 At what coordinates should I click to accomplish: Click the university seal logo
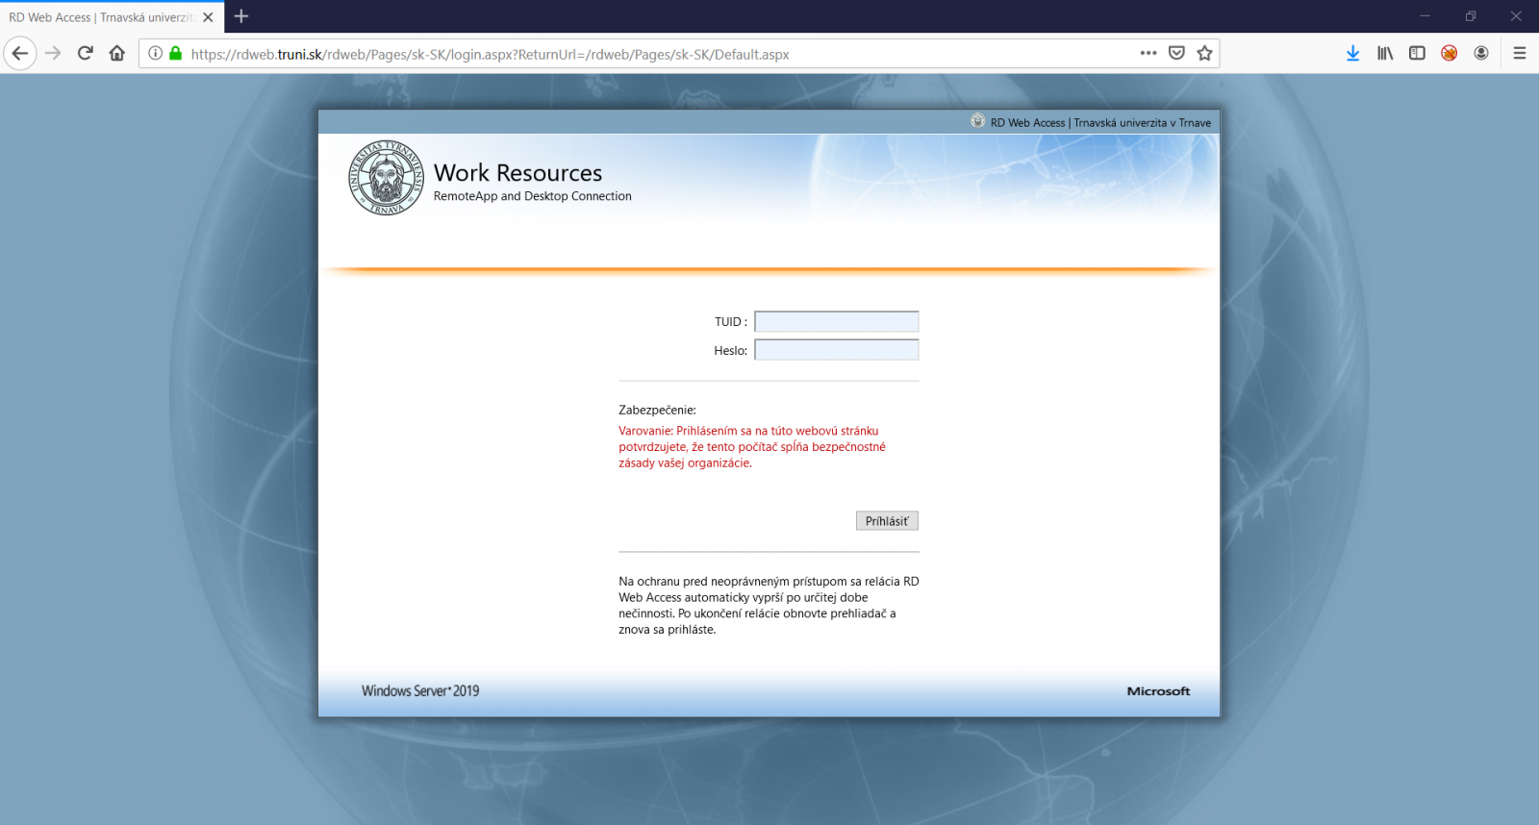point(386,177)
